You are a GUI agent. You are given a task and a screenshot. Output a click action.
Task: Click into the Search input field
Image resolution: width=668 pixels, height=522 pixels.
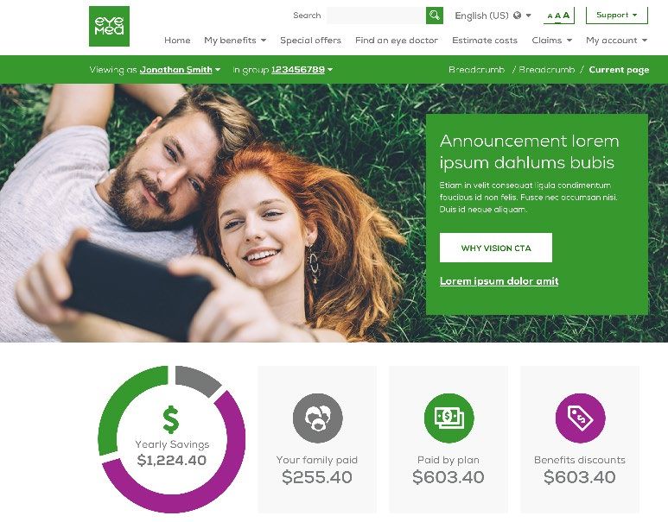click(x=376, y=16)
